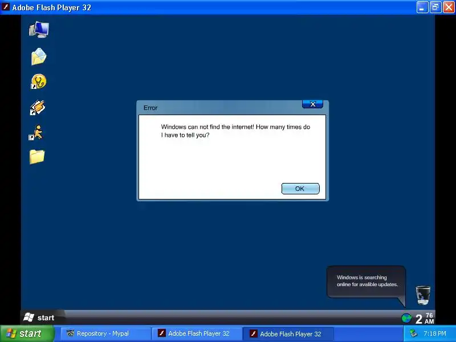Image resolution: width=456 pixels, height=342 pixels.
Task: Open the Winamp lightning bolt shortcut
Action: pyautogui.click(x=38, y=107)
